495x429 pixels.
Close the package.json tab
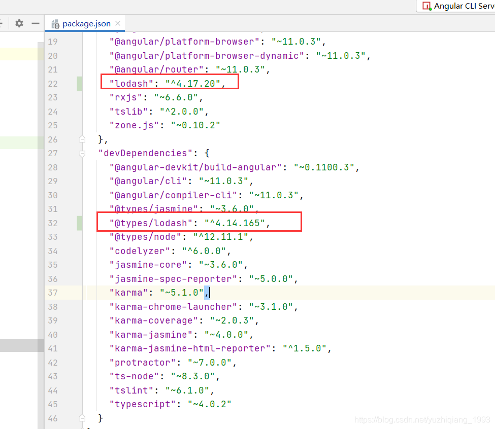(x=117, y=23)
